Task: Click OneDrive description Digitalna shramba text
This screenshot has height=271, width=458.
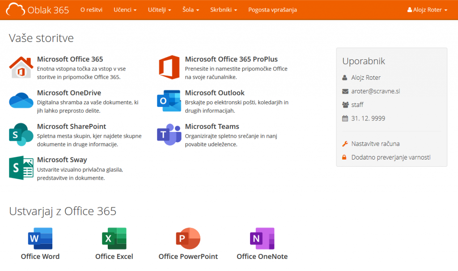Action: tap(88, 107)
